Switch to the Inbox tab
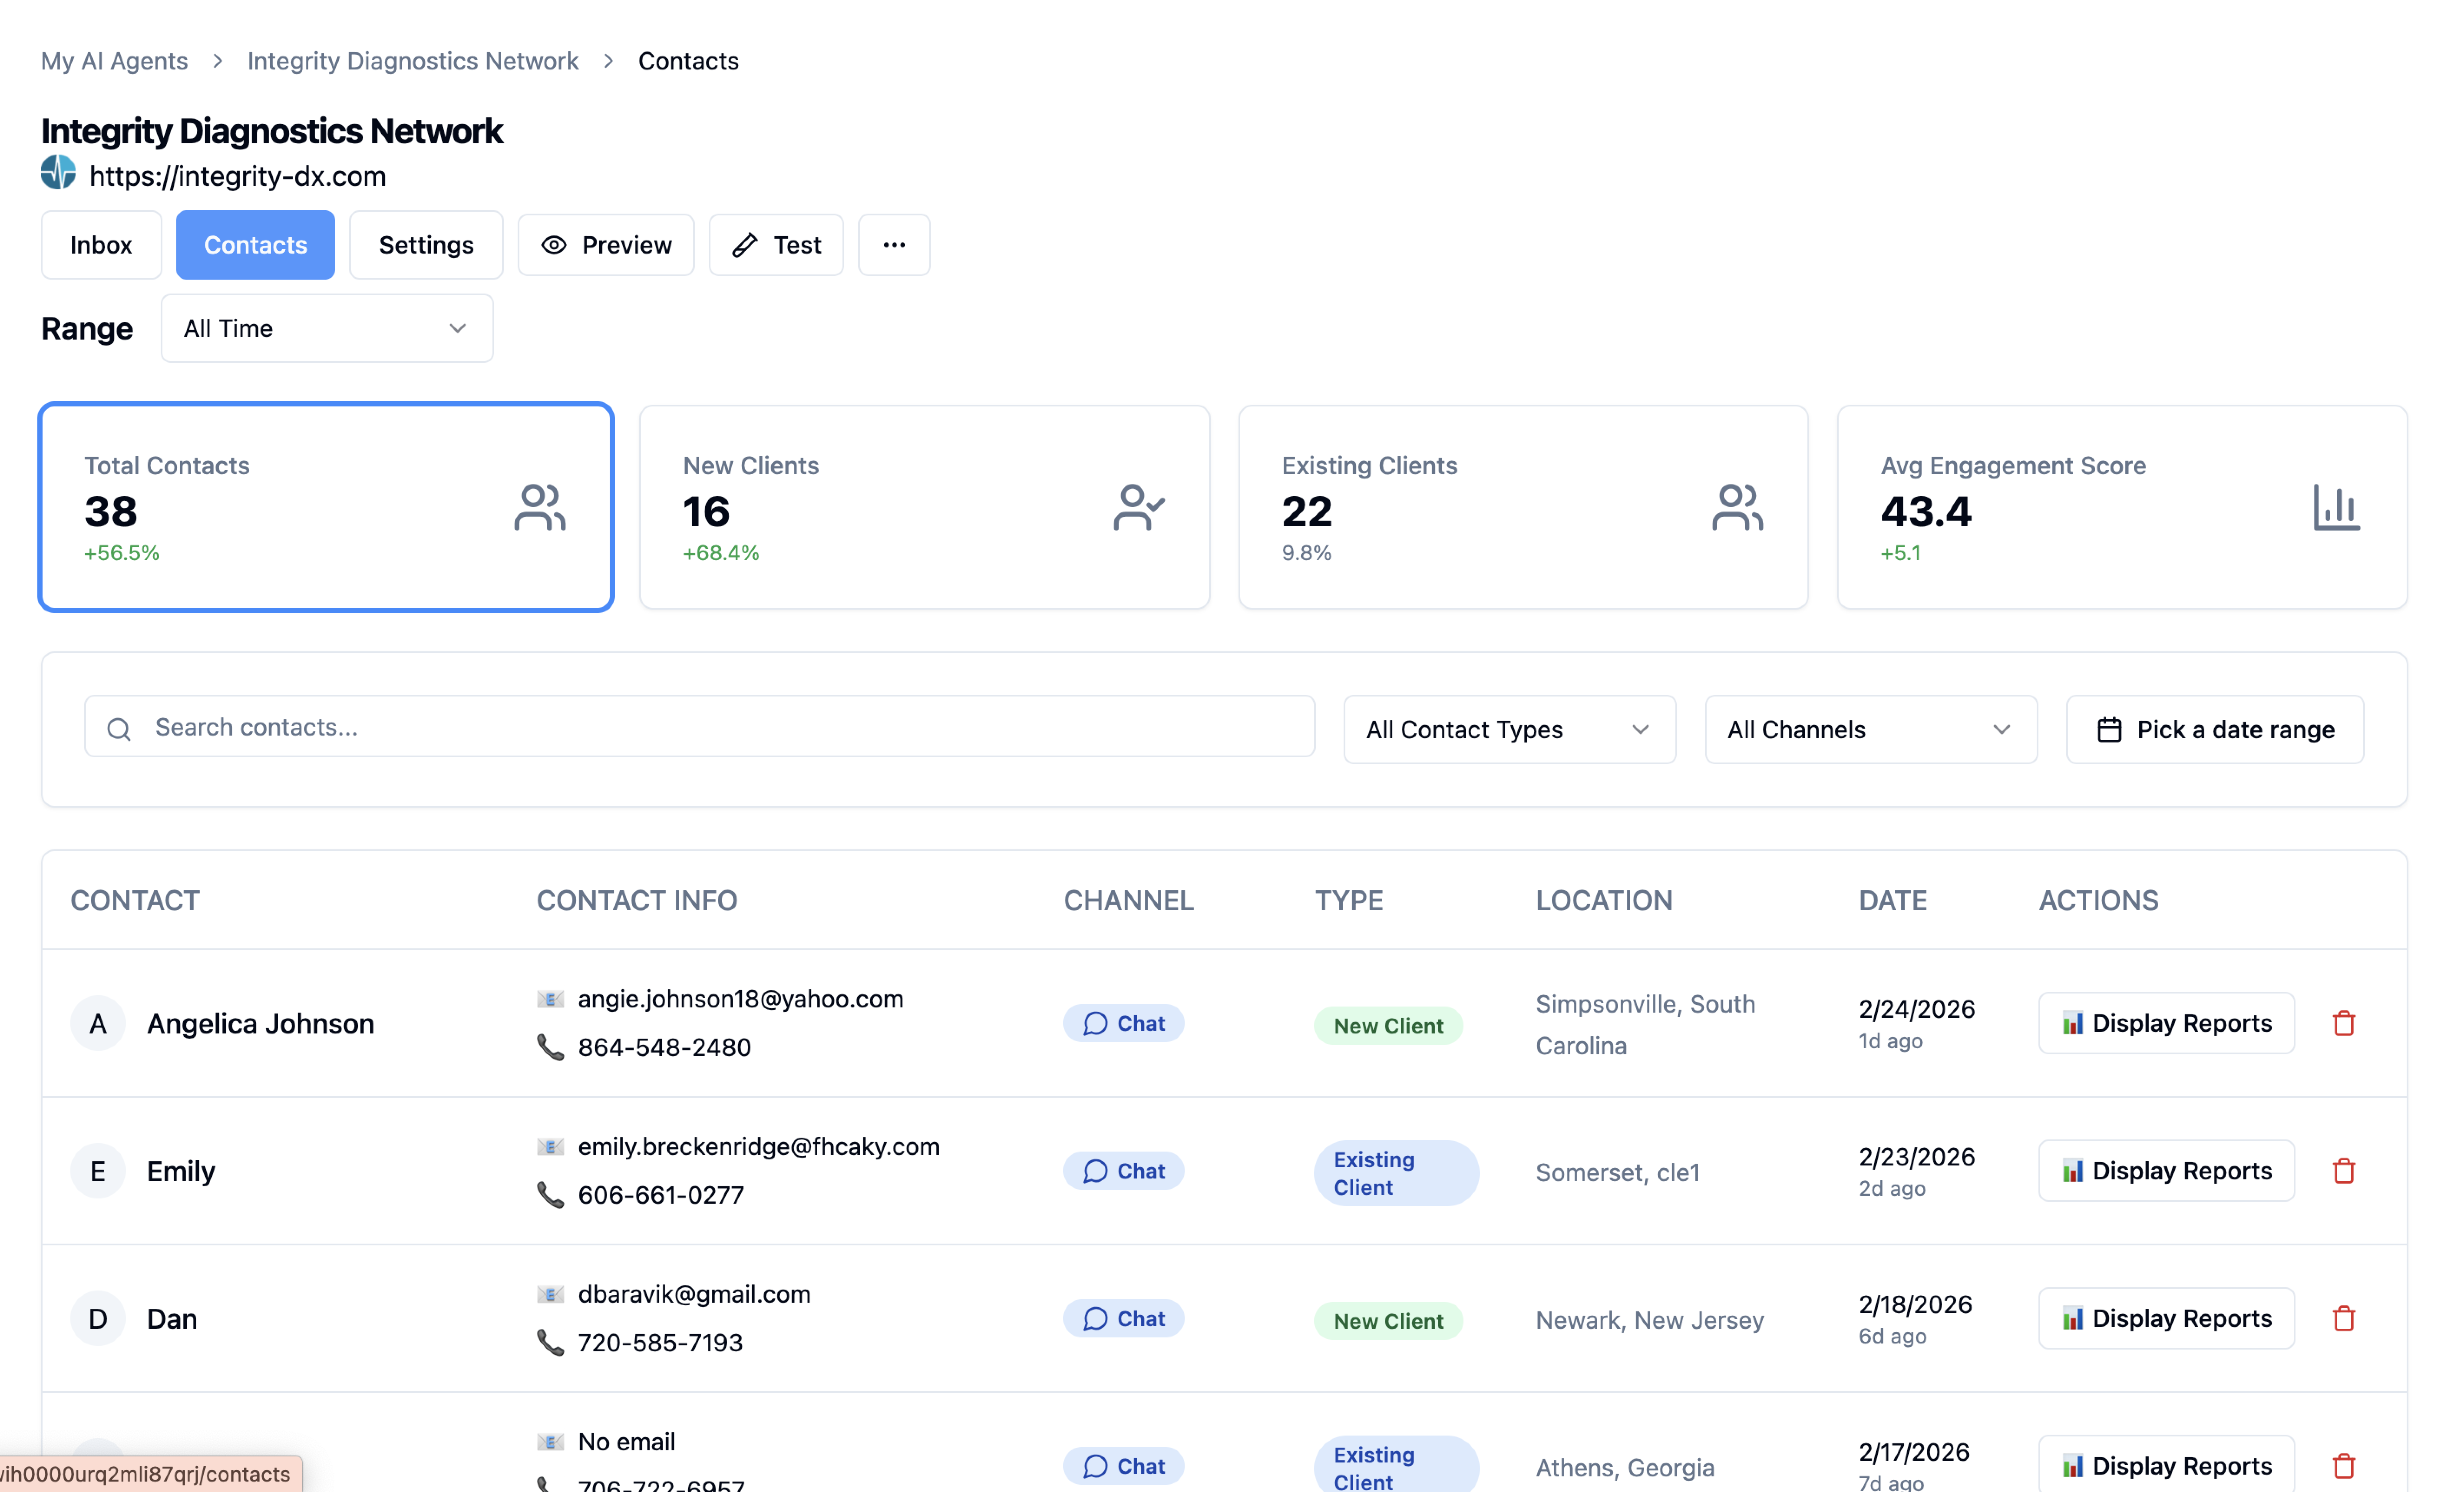Viewport: 2464px width, 1492px height. [x=101, y=245]
